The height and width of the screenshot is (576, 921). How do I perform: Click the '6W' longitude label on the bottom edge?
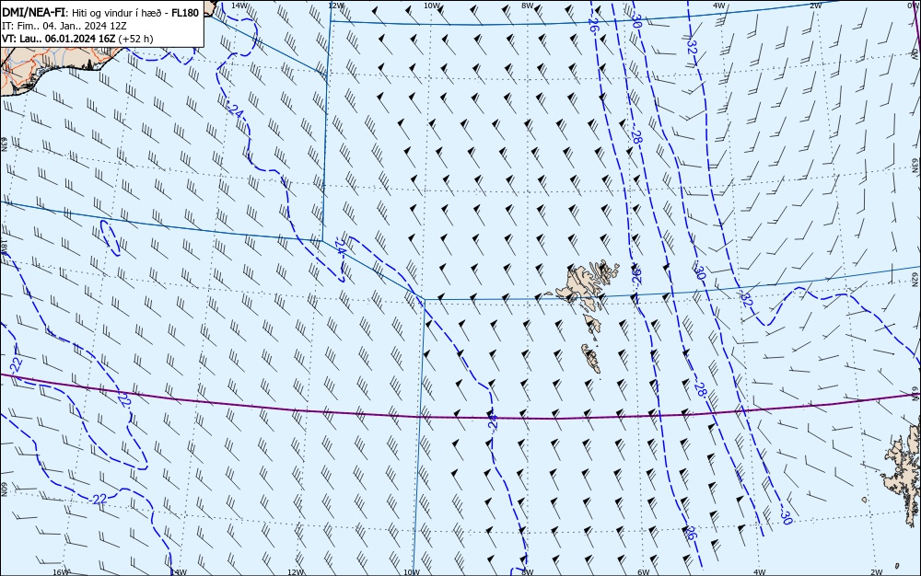(644, 572)
